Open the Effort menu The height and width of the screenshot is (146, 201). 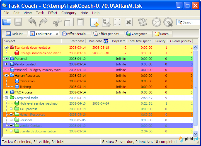click(x=53, y=13)
